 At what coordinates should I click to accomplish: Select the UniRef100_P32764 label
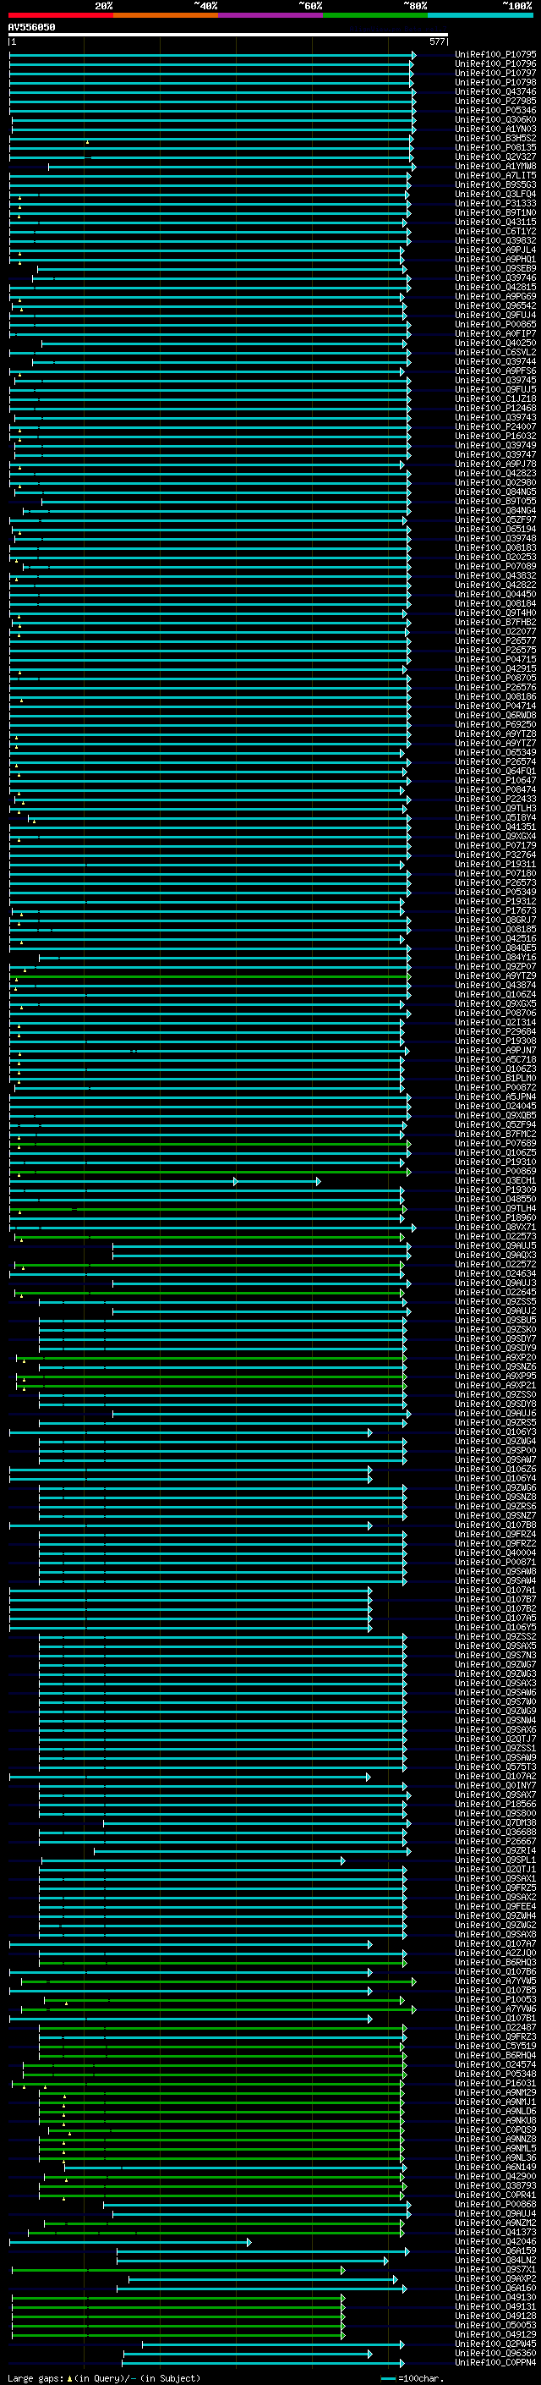pyautogui.click(x=495, y=855)
